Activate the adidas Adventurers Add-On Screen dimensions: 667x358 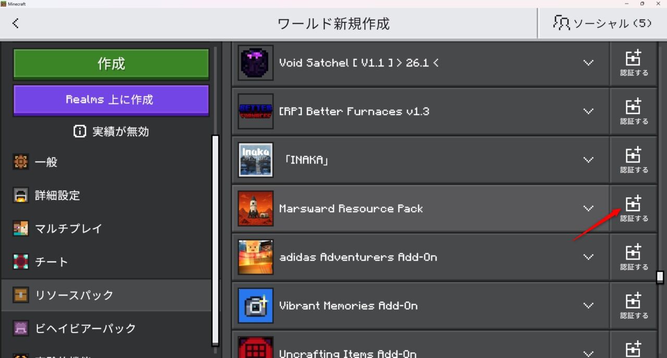[634, 257]
